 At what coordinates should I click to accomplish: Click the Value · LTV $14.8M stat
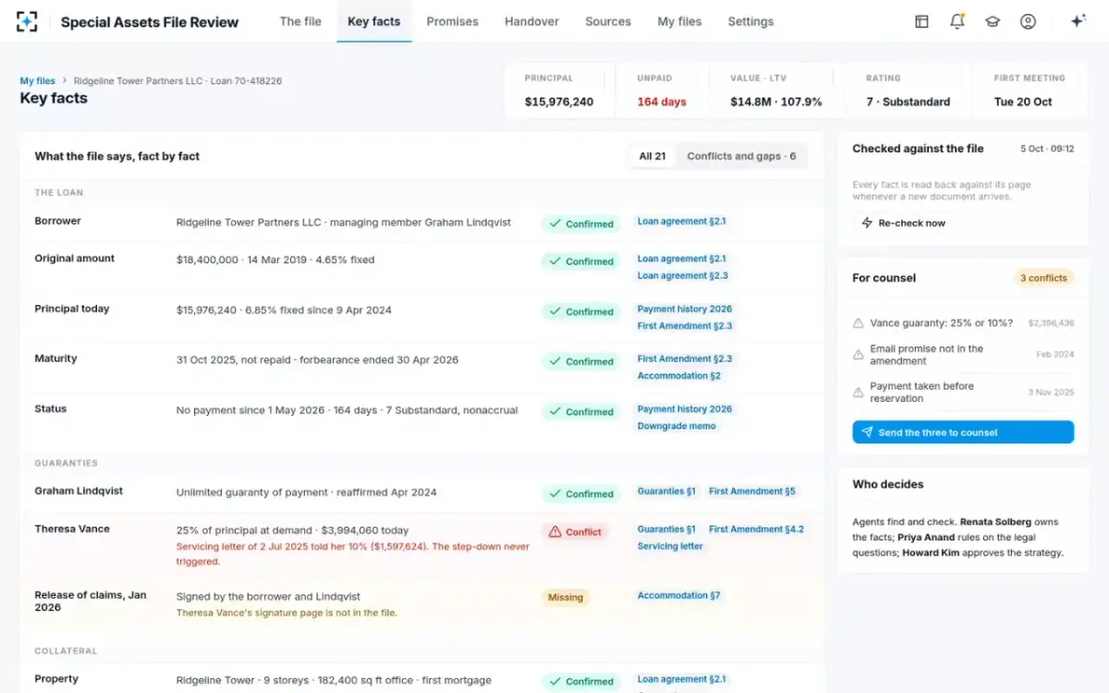776,91
